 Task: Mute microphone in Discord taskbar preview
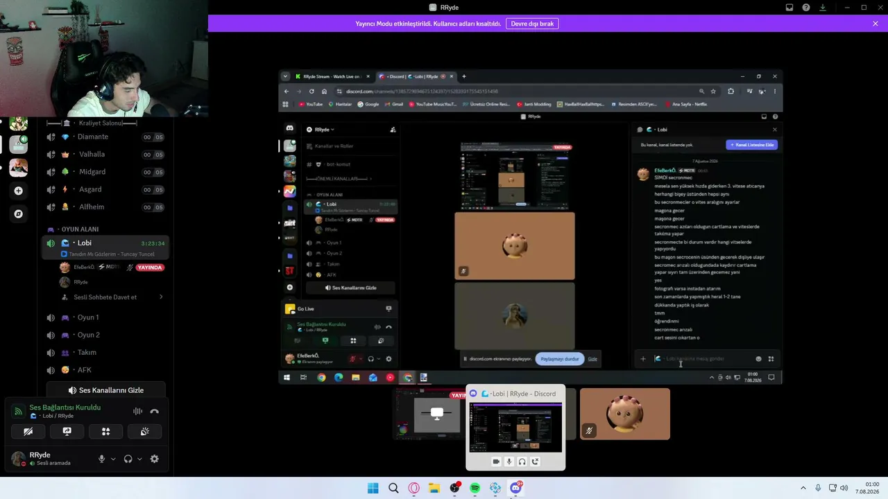coord(509,462)
